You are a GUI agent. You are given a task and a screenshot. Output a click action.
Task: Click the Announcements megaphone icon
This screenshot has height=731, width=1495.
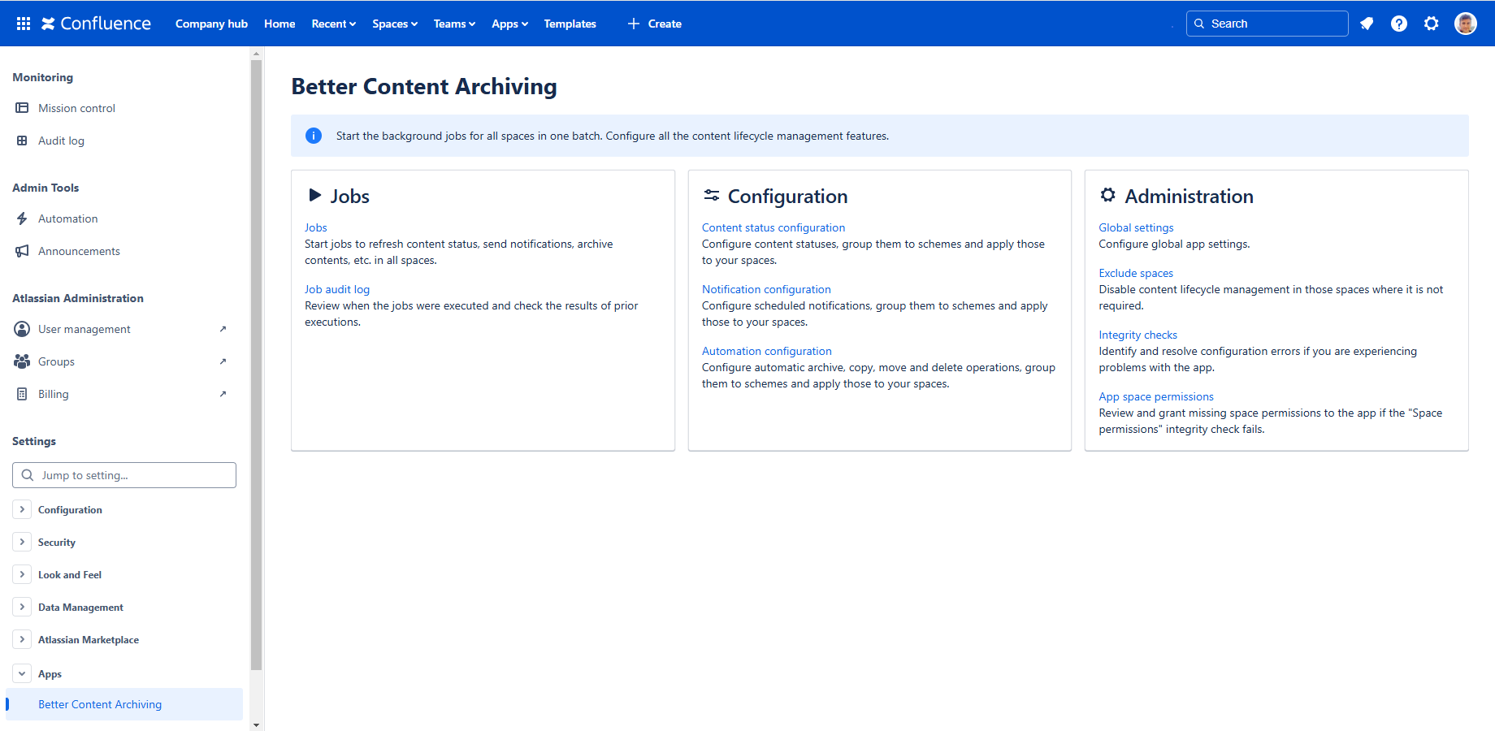(22, 251)
